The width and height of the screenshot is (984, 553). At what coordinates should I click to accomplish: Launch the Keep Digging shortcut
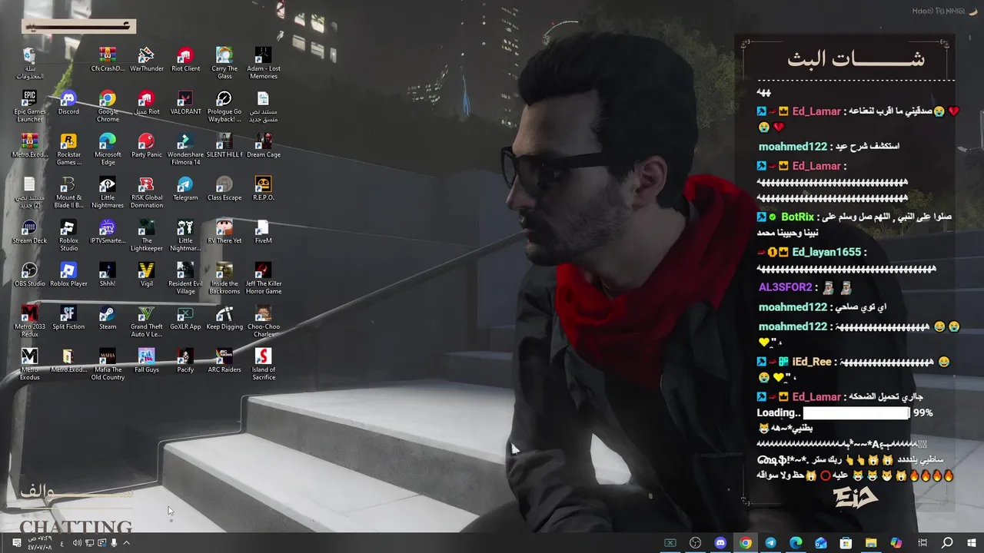[x=224, y=317]
